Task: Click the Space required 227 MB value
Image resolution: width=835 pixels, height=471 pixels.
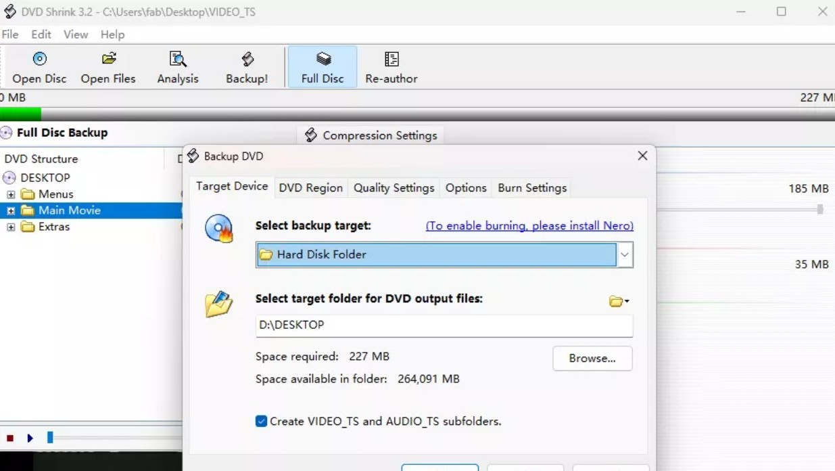Action: tap(369, 357)
